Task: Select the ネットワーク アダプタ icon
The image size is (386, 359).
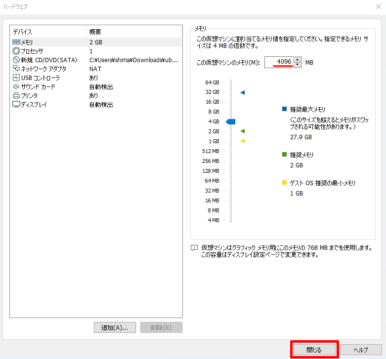Action: pos(16,69)
